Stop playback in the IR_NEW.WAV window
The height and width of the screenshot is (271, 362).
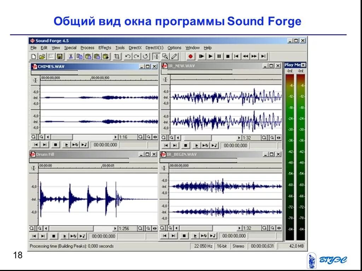[186, 145]
